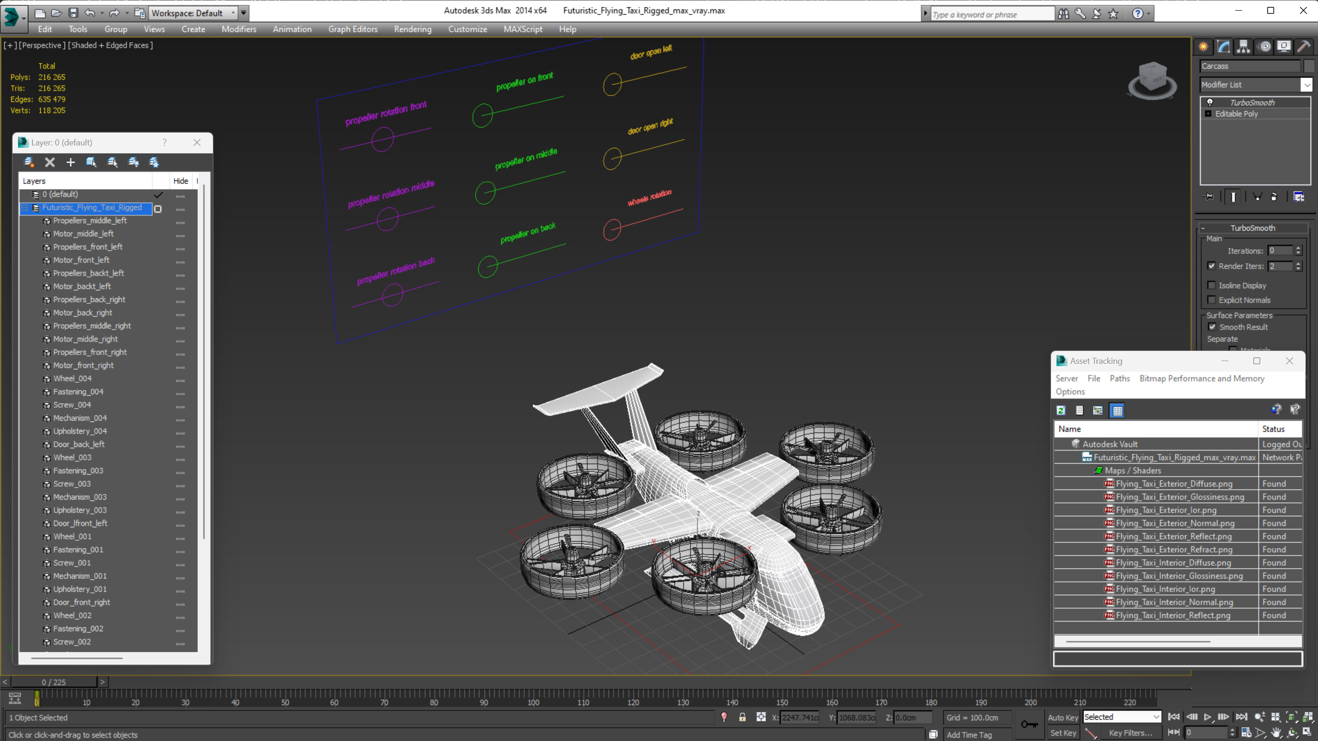Click Pan View hand icon
1318x741 pixels.
point(1276,733)
